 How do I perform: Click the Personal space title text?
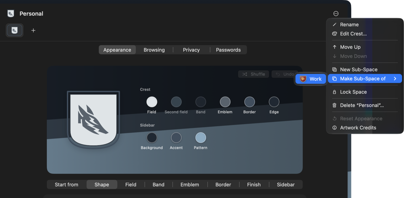[31, 14]
